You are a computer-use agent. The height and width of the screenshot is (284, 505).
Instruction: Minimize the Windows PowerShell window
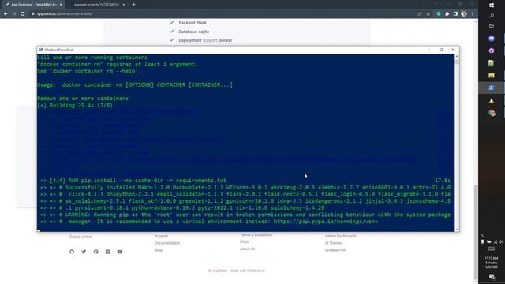pyautogui.click(x=429, y=50)
